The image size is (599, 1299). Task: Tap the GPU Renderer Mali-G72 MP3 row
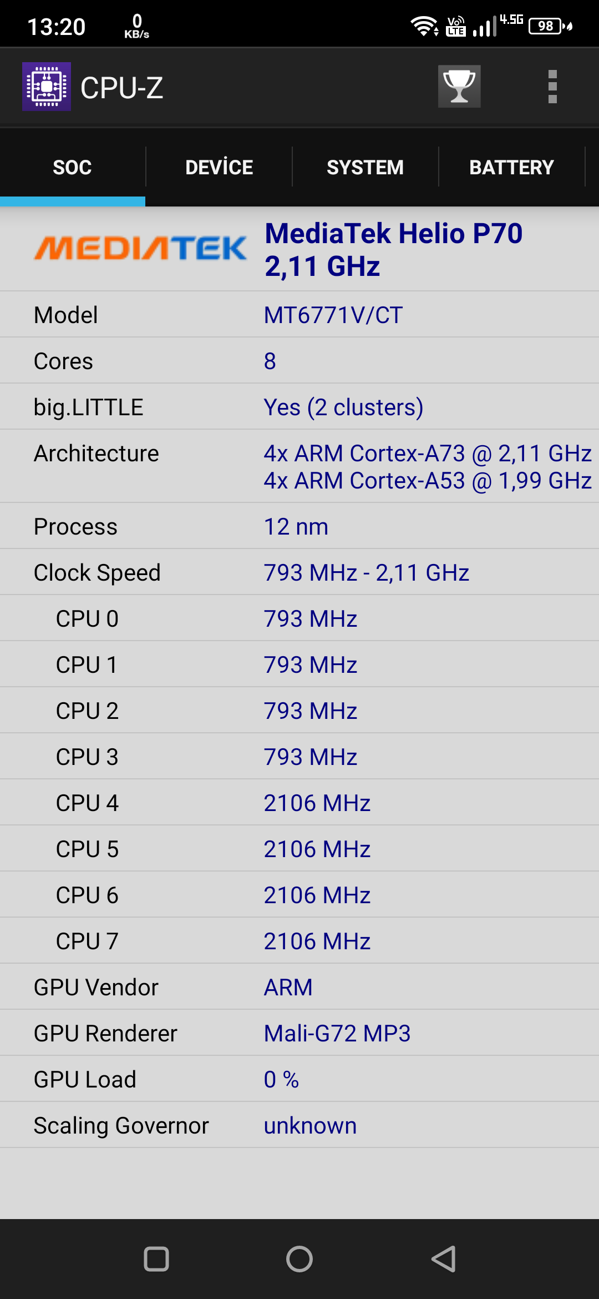click(x=299, y=1033)
